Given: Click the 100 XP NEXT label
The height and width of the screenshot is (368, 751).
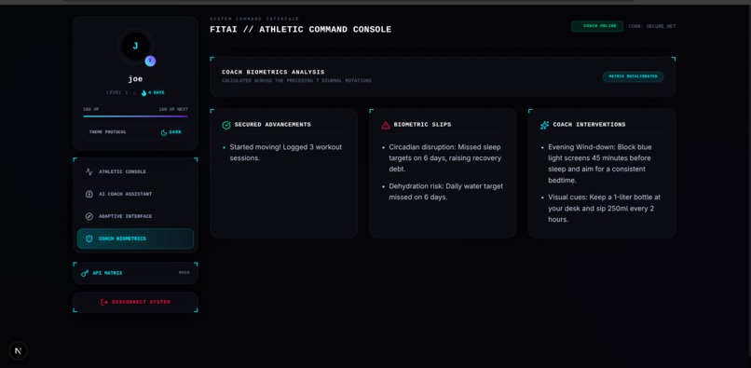Looking at the screenshot, I should pos(173,109).
